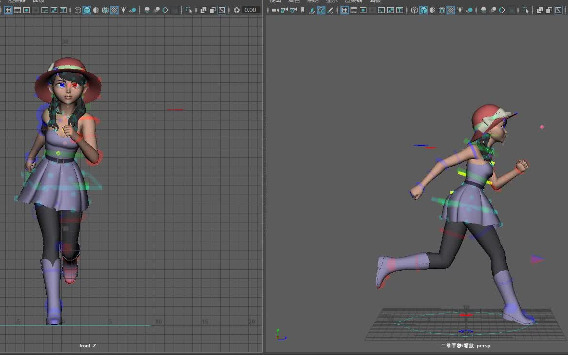568x355 pixels.
Task: Click safe action icon in persp toolbar
Action: click(391, 10)
